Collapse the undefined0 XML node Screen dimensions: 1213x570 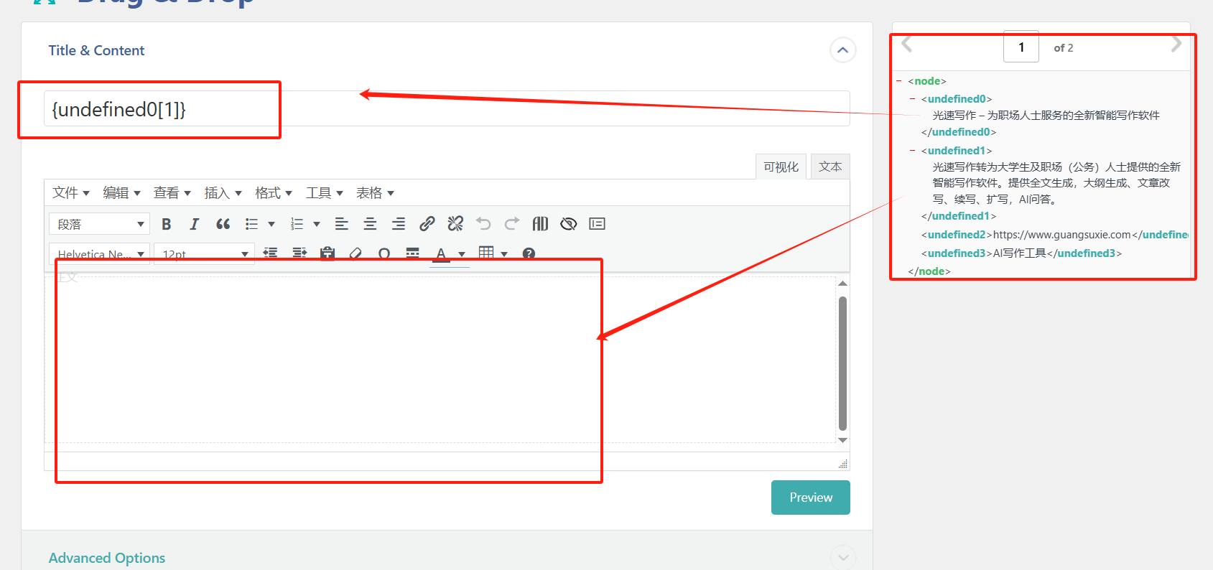click(x=912, y=99)
